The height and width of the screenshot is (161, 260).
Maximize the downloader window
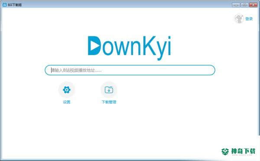(244, 5)
